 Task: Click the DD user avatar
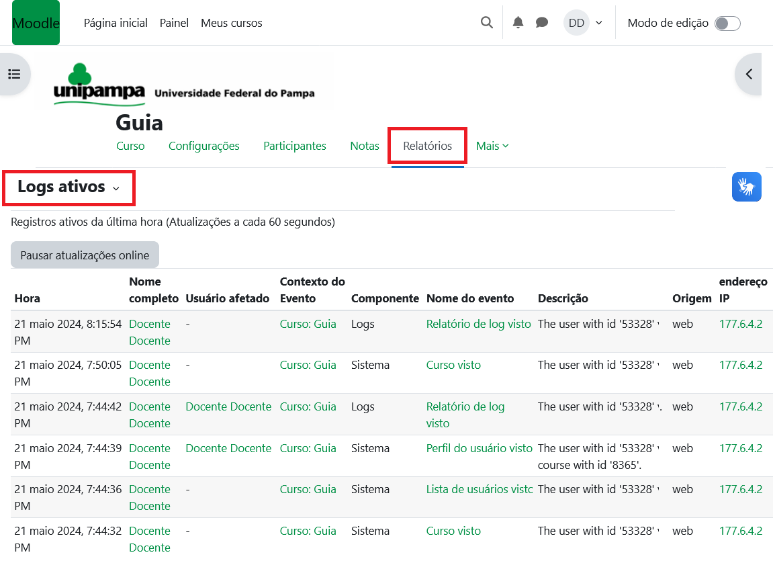pos(576,23)
